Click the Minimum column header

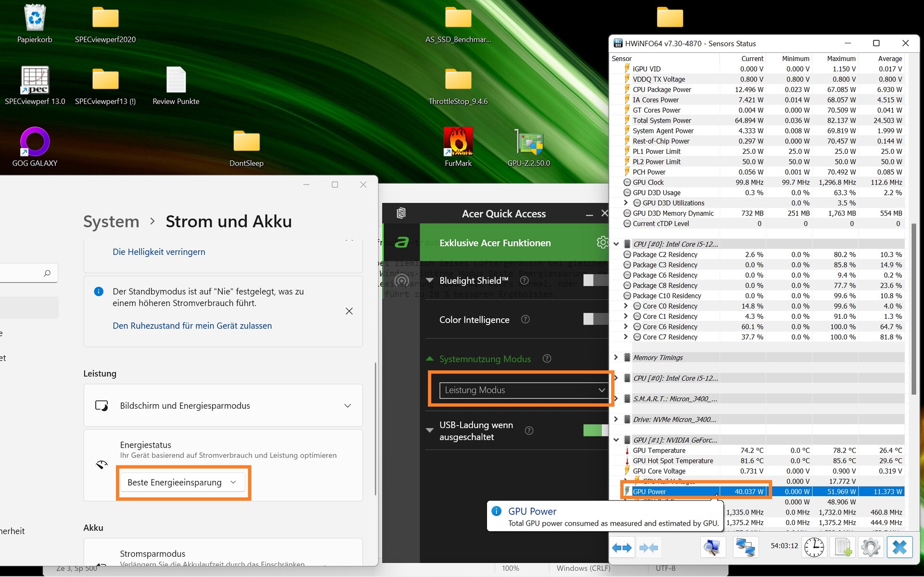[x=789, y=58]
